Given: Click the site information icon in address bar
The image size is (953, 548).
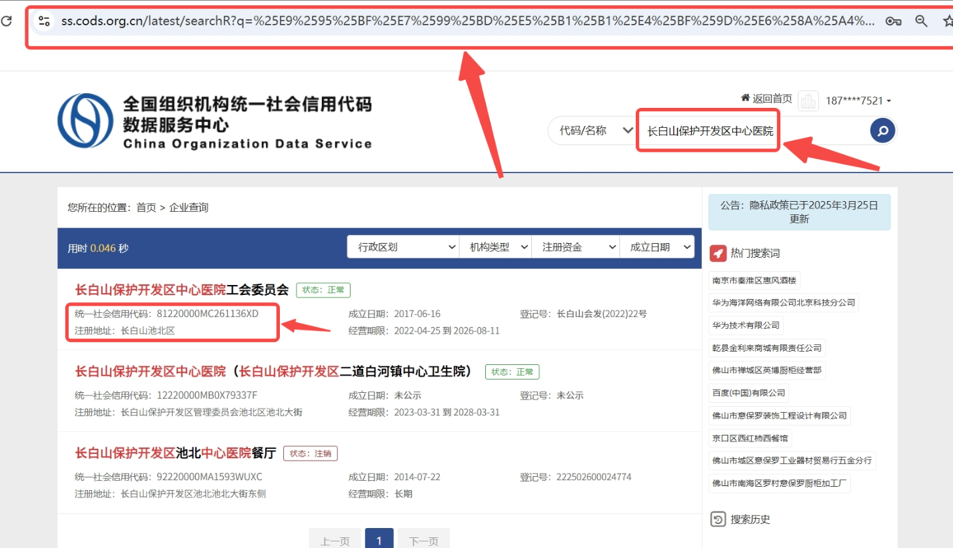Looking at the screenshot, I should coord(44,21).
